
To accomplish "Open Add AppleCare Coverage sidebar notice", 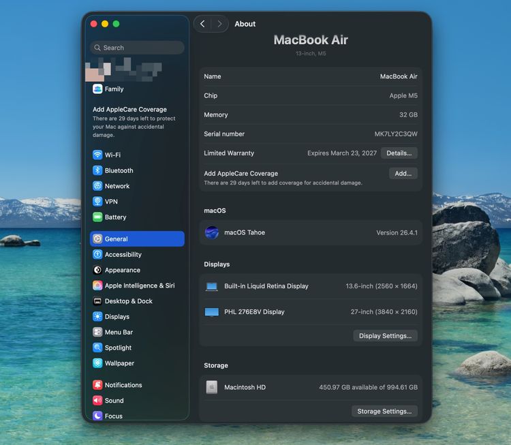I will [x=134, y=122].
